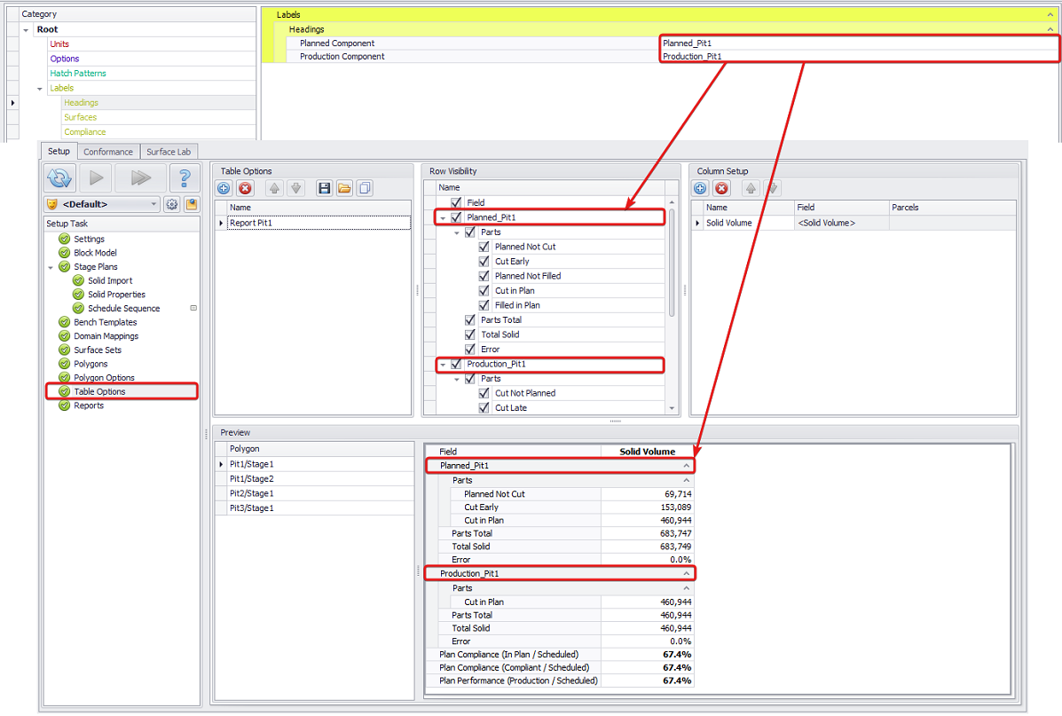The image size is (1062, 716).
Task: Move column down in Column Setup
Action: pos(772,188)
